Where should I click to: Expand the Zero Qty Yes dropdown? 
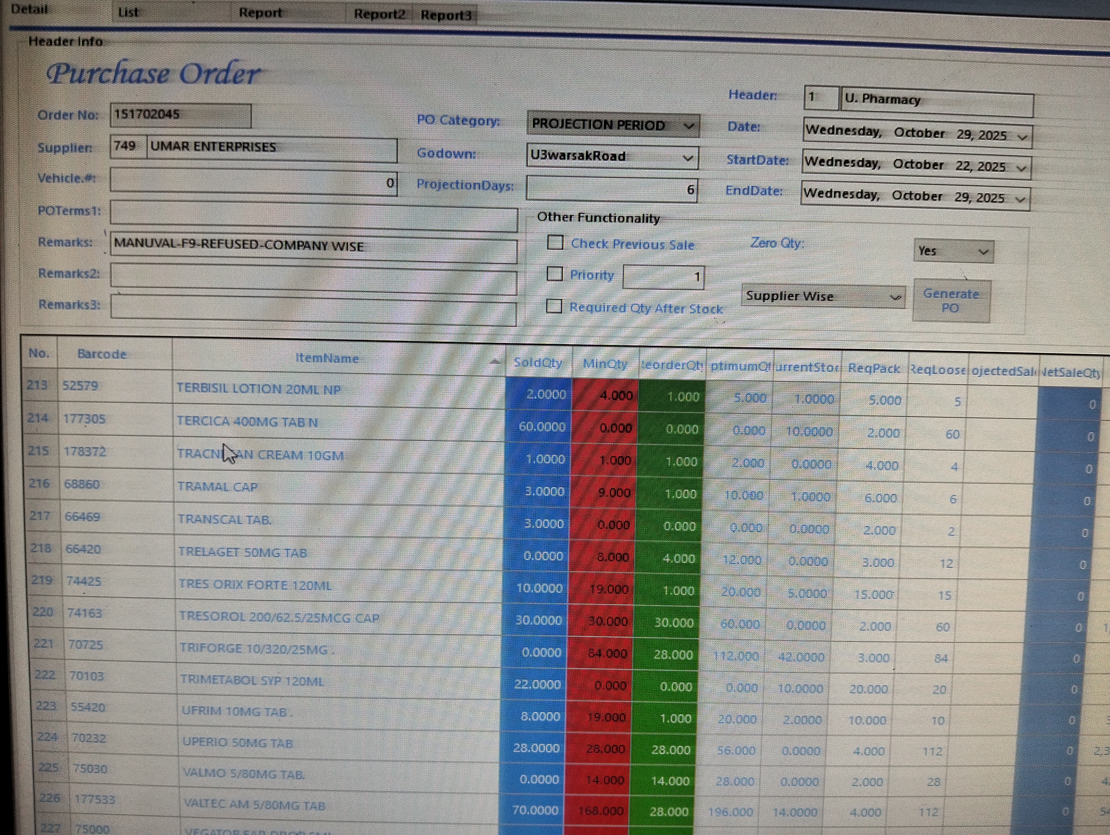click(983, 252)
